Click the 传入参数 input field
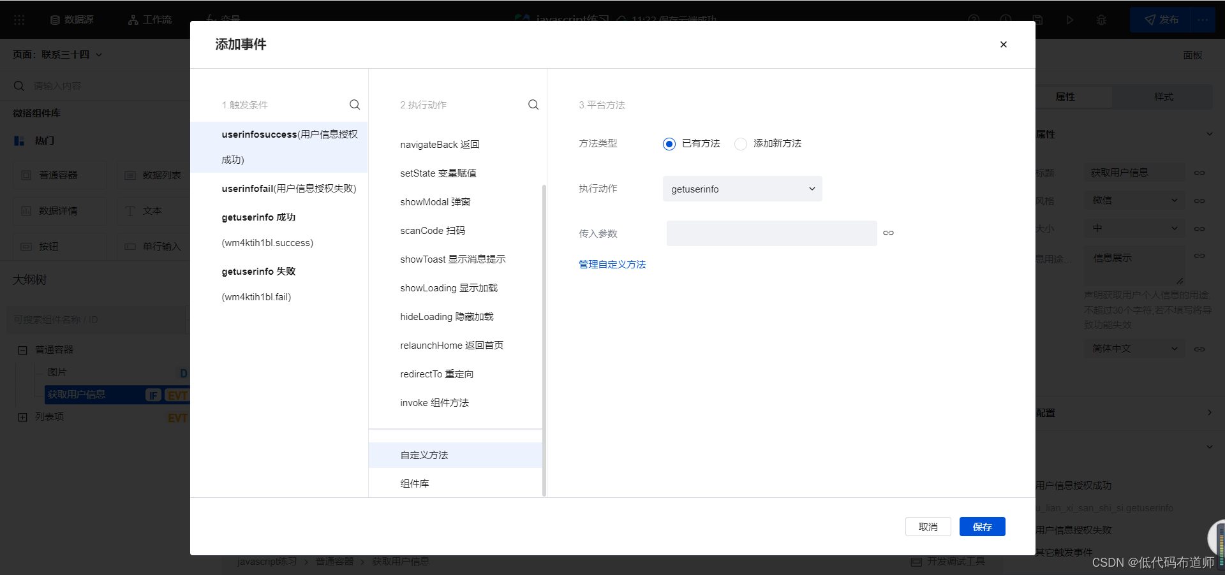This screenshot has height=575, width=1225. pyautogui.click(x=771, y=233)
